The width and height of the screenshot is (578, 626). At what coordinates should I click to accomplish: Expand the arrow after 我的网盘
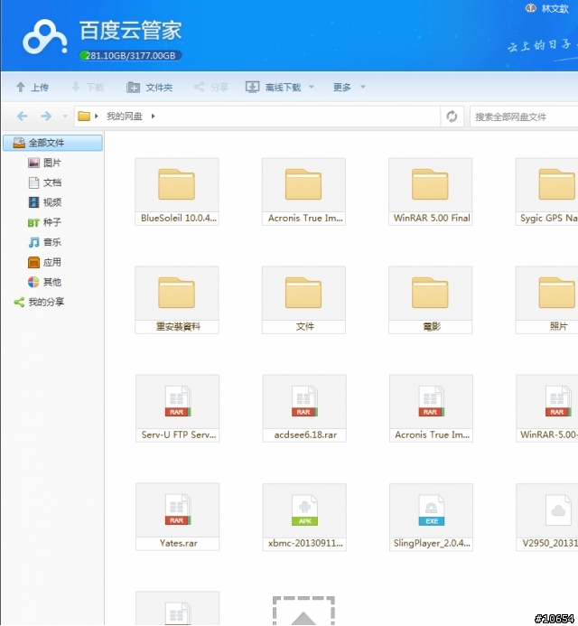[153, 117]
